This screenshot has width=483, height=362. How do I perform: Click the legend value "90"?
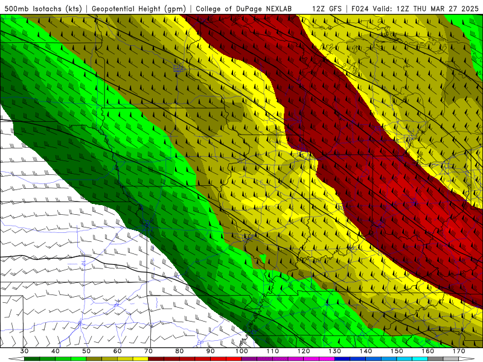pyautogui.click(x=210, y=351)
